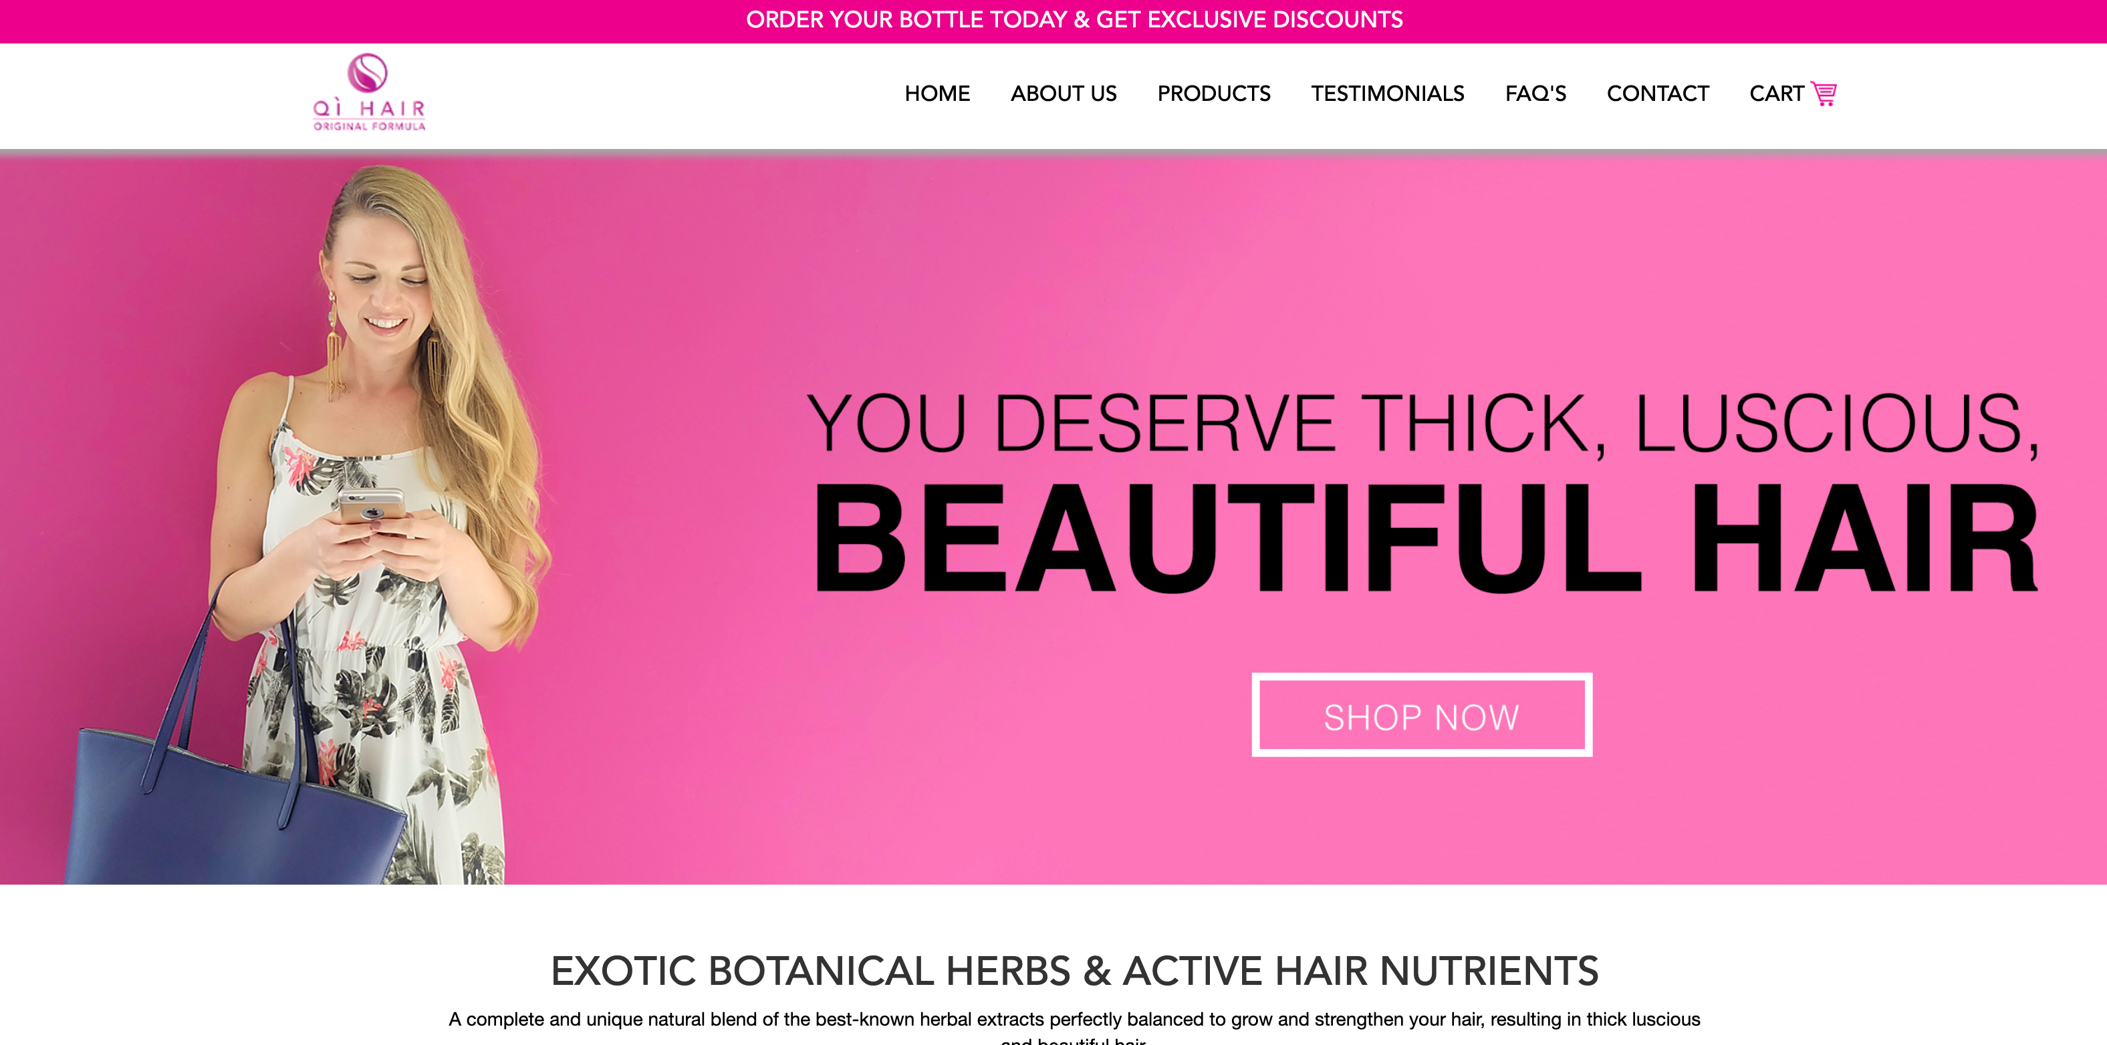Click the Original Formula logo subtitle
2107x1045 pixels.
[369, 126]
